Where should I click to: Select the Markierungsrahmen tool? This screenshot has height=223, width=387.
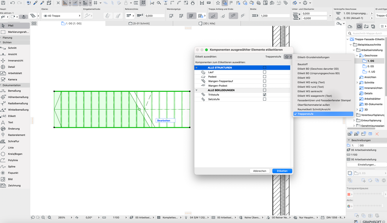click(x=18, y=32)
